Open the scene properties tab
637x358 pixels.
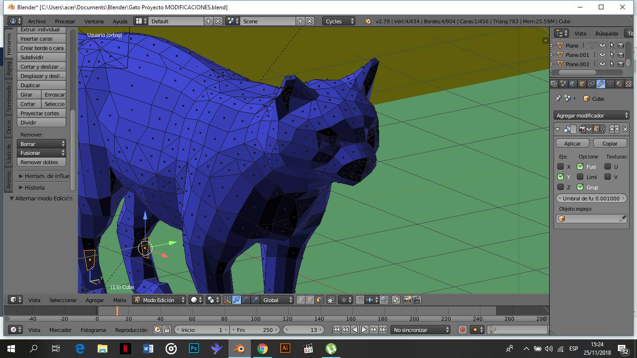click(x=563, y=84)
